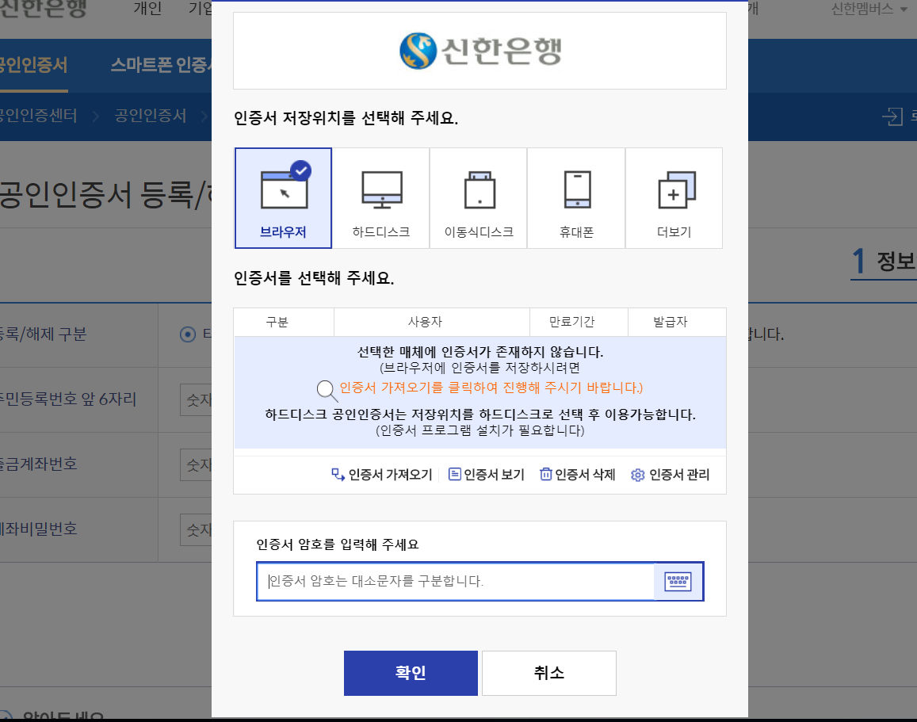Open 개인 menu in the background page
Screen dimensions: 917x722
pos(147,9)
